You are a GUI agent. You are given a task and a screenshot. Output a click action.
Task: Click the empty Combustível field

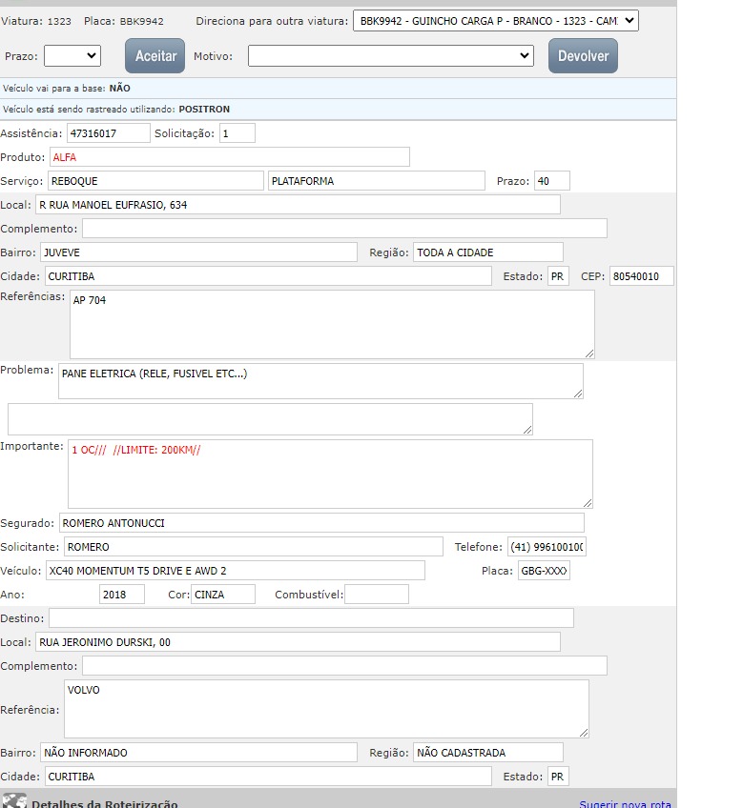377,595
